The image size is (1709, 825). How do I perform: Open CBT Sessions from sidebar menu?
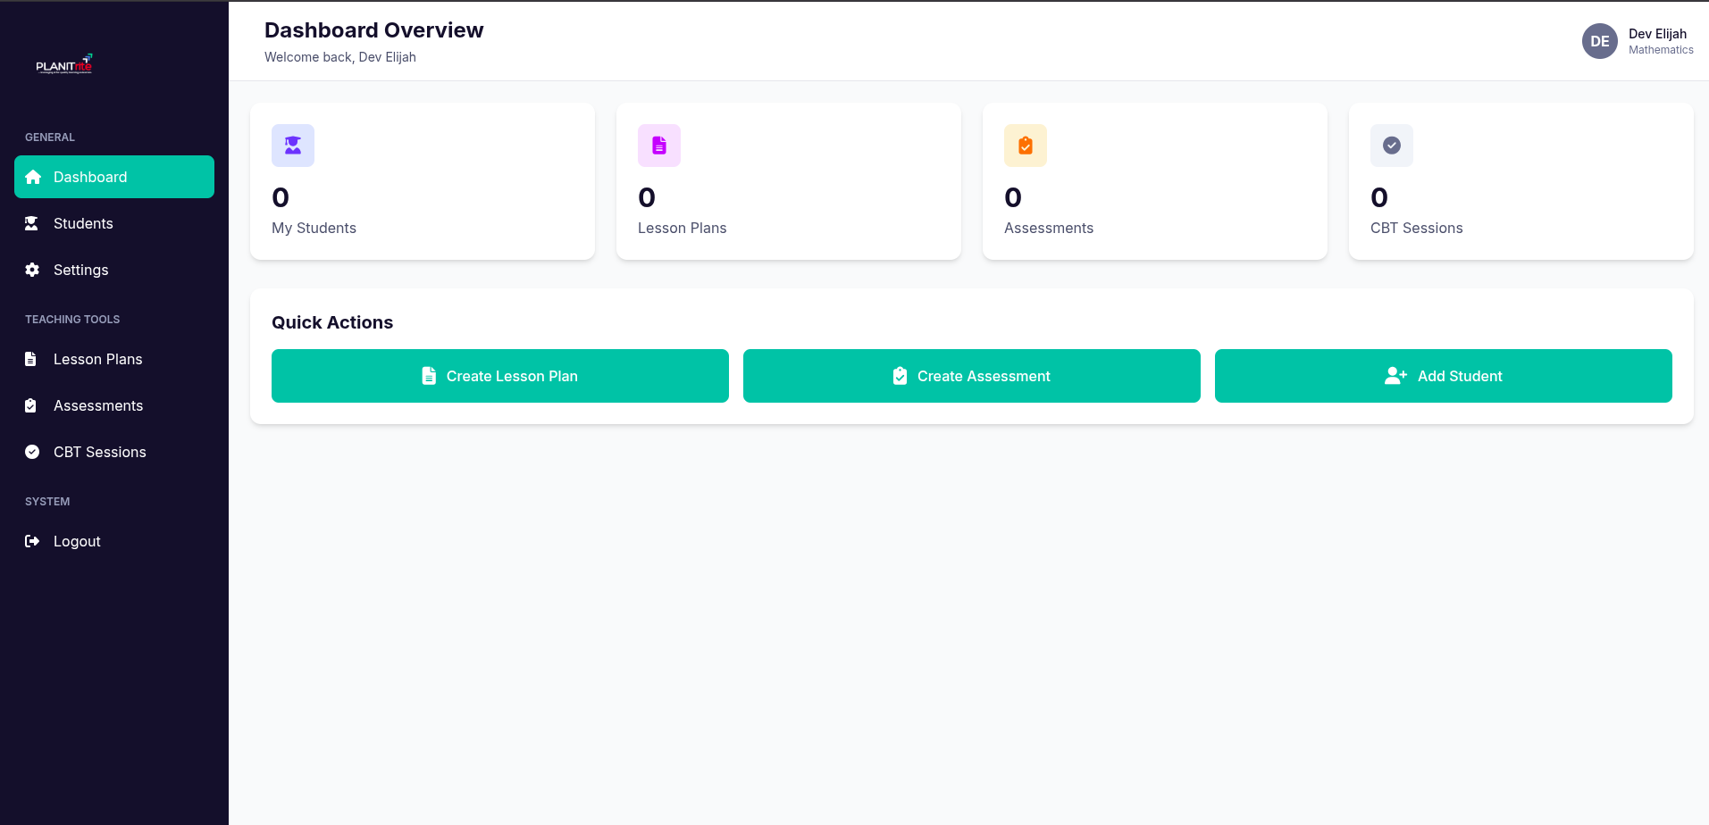coord(99,452)
